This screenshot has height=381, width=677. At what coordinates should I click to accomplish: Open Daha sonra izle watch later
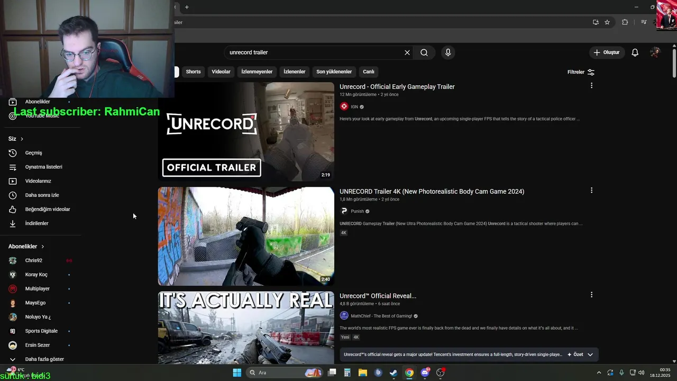(x=42, y=195)
